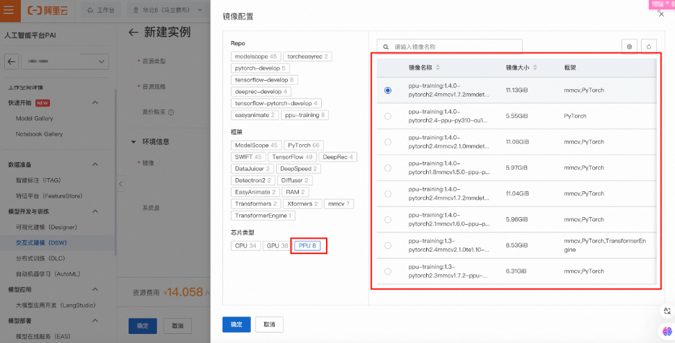Open 特征平台 (FeatureStore) page
The height and width of the screenshot is (343, 675).
49,196
